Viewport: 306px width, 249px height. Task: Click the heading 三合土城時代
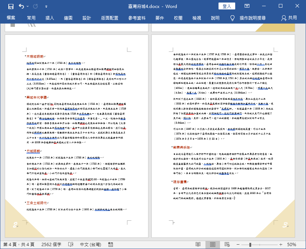(x=37, y=203)
